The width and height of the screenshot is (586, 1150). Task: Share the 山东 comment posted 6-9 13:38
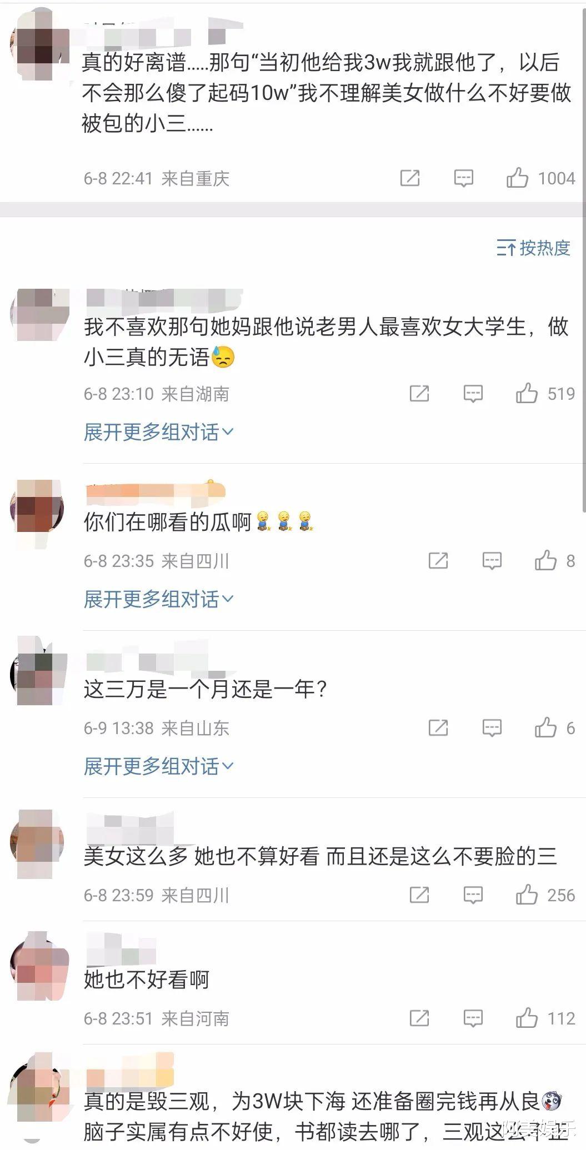coord(438,728)
